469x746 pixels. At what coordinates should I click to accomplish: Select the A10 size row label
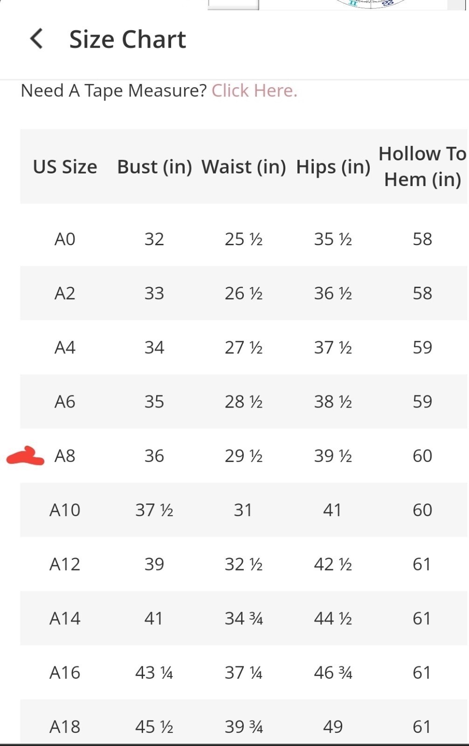click(65, 510)
